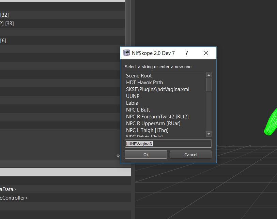Select the row ending with '[32]'
The width and height of the screenshot is (277, 219).
tap(63, 15)
